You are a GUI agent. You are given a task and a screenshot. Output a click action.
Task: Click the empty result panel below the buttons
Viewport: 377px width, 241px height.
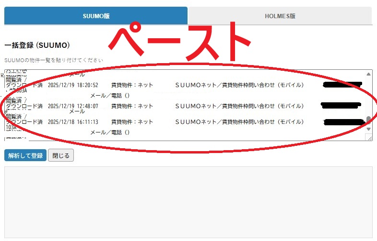[x=188, y=201]
